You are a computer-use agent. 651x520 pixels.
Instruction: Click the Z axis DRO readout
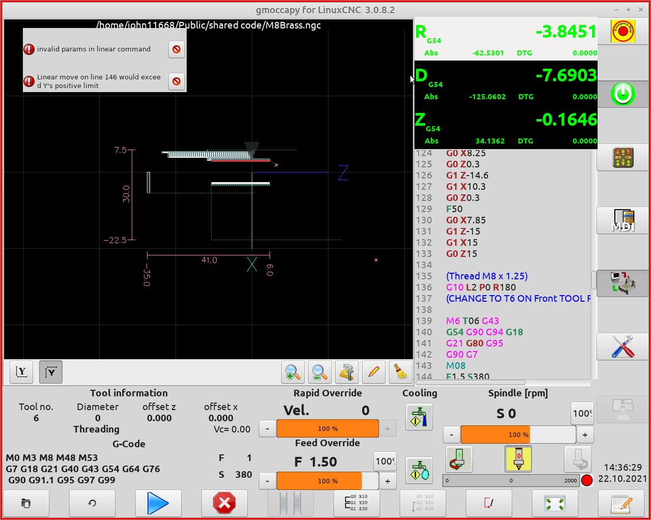coord(506,127)
